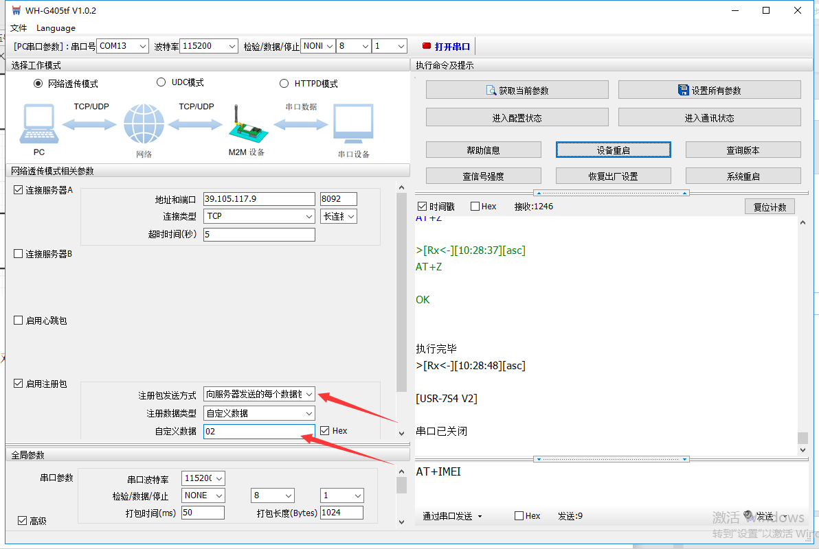Click the 获取当前参数 magnifier icon button
The width and height of the screenshot is (819, 549).
point(491,90)
